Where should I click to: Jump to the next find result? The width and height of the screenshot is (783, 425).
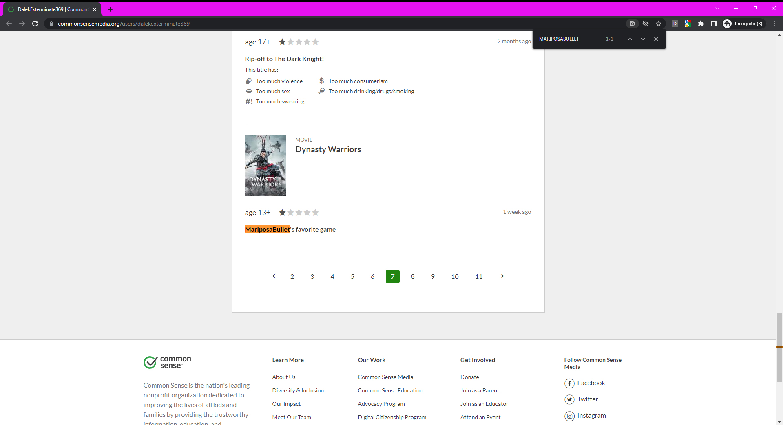point(643,39)
